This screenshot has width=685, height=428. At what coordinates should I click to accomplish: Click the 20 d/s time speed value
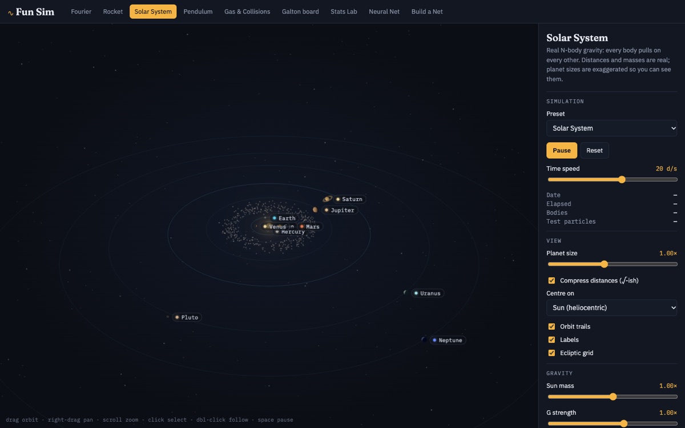(x=667, y=169)
